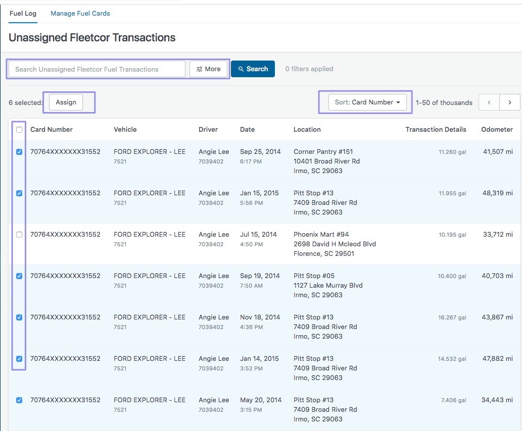
Task: Click the Vehicle column header
Action: coord(125,130)
